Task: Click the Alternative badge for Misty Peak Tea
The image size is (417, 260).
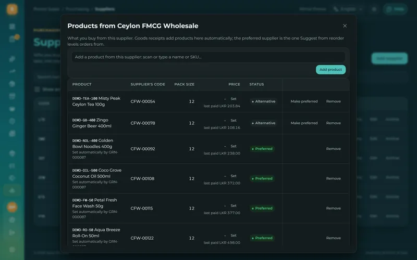Action: 263,101
